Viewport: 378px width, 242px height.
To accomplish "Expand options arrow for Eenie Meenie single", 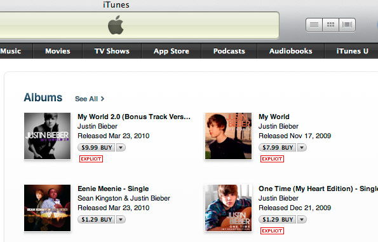I will pos(121,219).
